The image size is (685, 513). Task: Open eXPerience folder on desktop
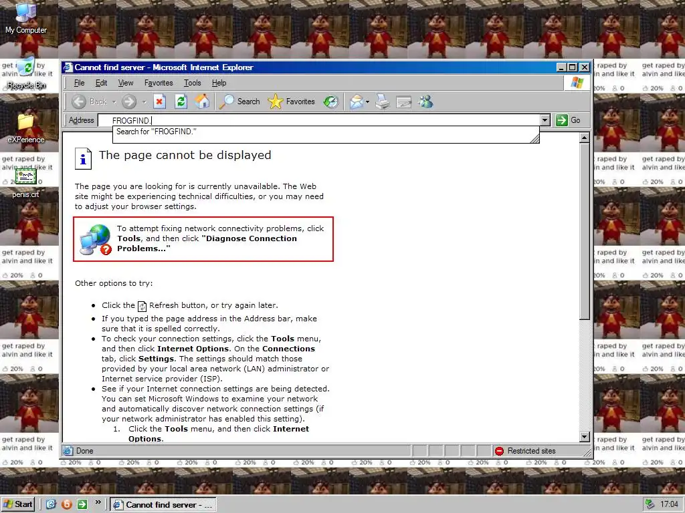click(x=26, y=128)
